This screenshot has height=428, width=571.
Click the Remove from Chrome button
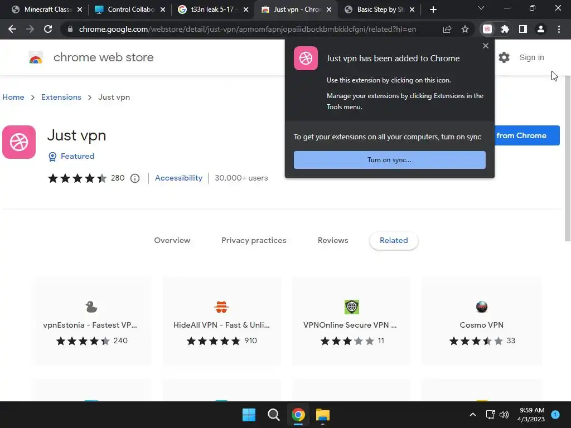click(x=527, y=136)
